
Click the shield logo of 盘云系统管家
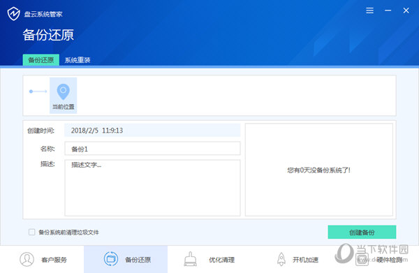click(x=14, y=14)
